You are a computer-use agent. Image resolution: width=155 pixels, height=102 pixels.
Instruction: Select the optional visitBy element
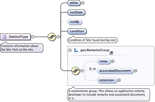coord(75,22)
